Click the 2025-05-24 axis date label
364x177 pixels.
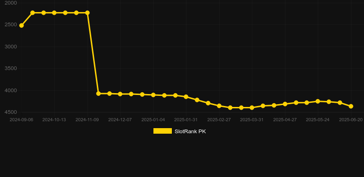pyautogui.click(x=318, y=120)
